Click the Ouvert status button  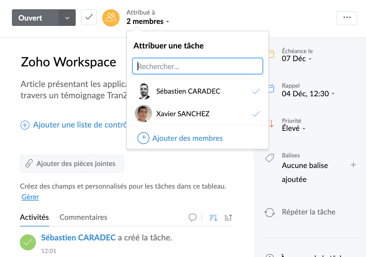pyautogui.click(x=35, y=18)
